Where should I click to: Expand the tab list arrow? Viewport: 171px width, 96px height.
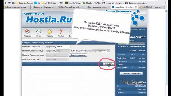click(x=166, y=7)
